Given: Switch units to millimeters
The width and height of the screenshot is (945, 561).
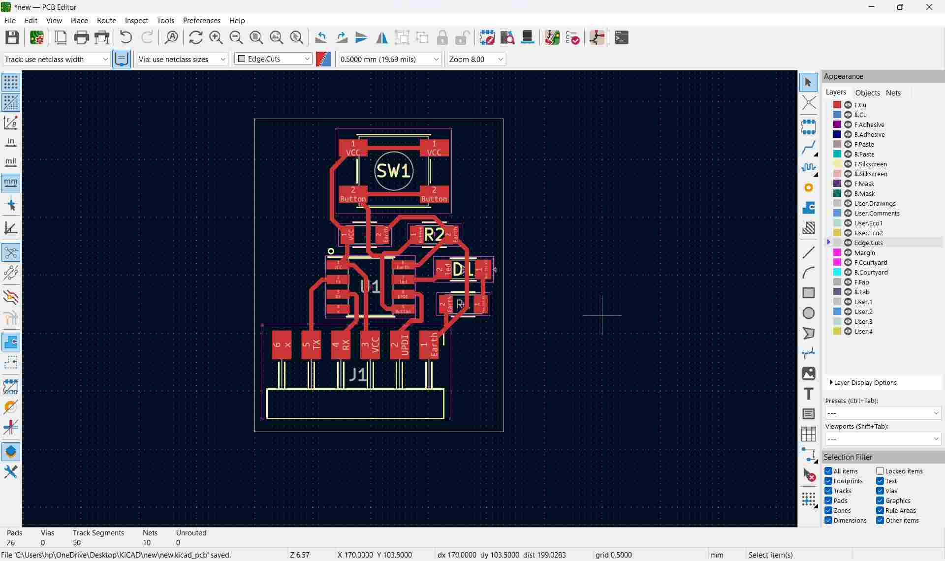Looking at the screenshot, I should click(10, 183).
